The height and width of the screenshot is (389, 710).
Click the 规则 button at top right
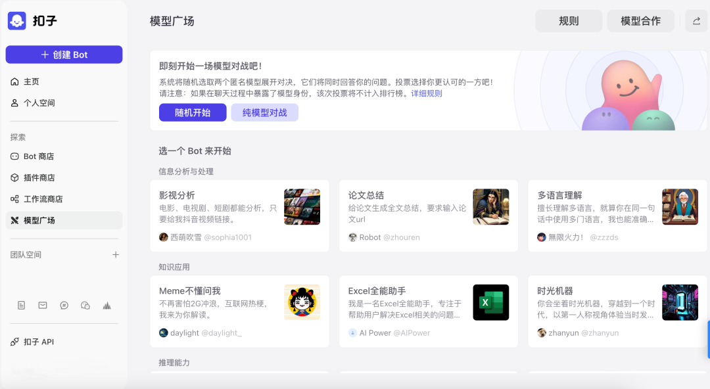(568, 20)
